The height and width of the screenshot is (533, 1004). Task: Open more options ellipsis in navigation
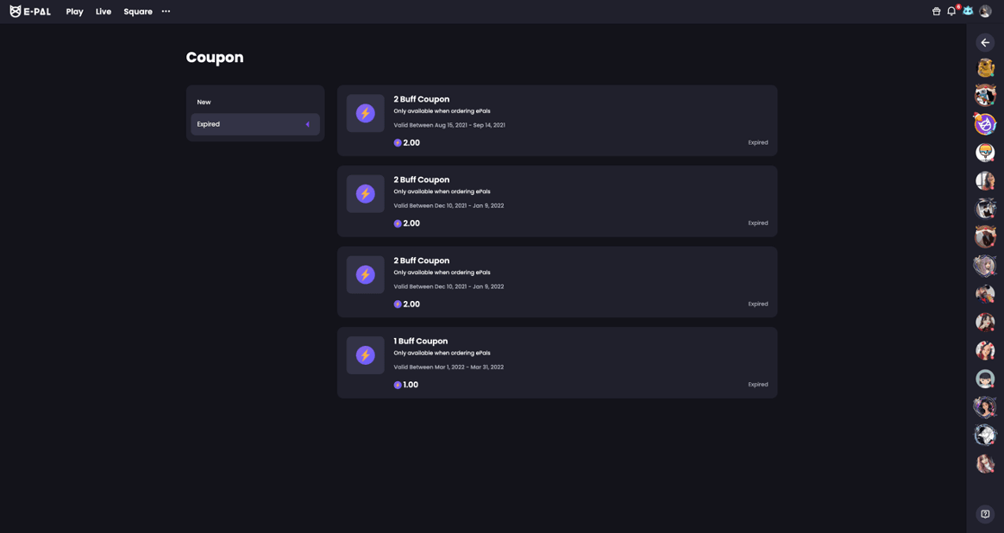[x=166, y=11]
